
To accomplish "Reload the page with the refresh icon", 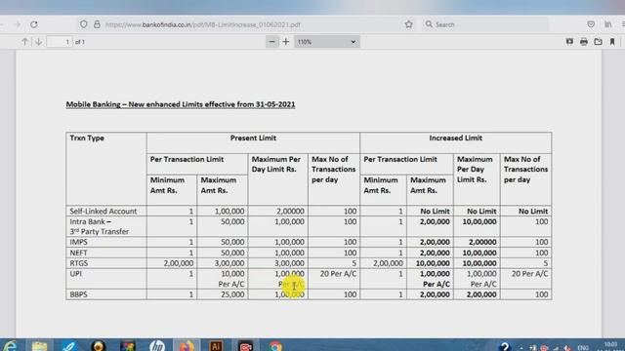I will 34,24.
